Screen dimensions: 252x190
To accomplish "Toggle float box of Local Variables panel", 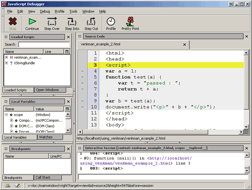I will point(6,102).
